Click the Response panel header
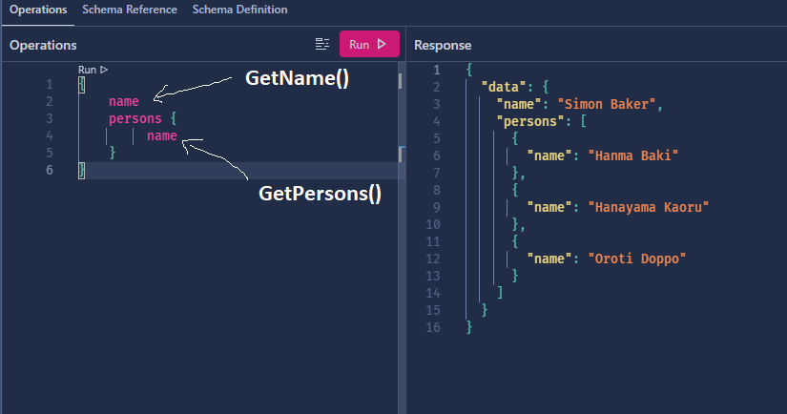The width and height of the screenshot is (787, 414). [443, 45]
